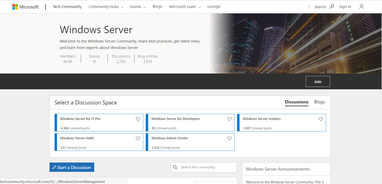382x184 pixels.
Task: Click 85 Unread posts text
Action: point(164,128)
